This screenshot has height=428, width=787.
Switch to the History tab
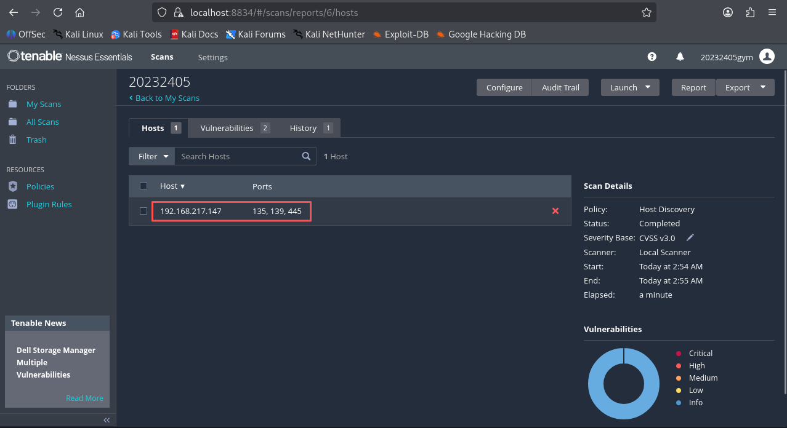pos(310,128)
